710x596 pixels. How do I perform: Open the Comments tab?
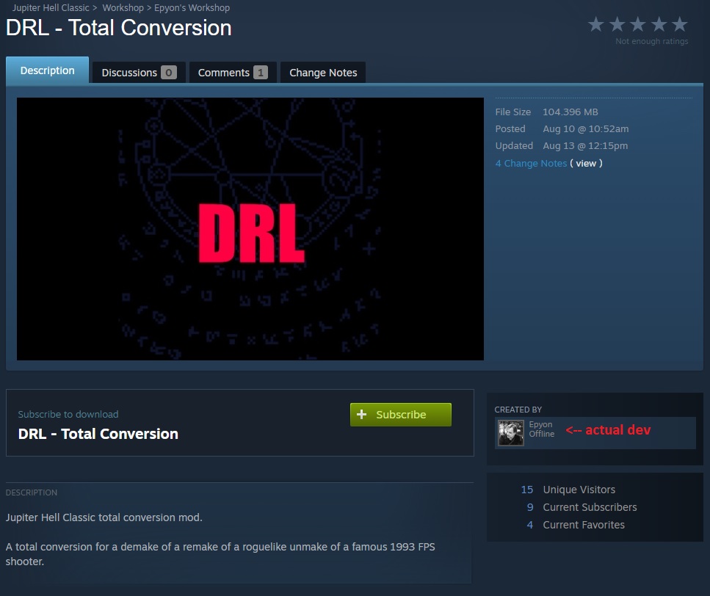coord(233,73)
